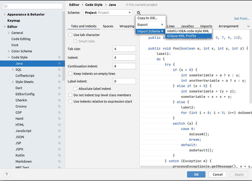
Task: Open the Scheme dropdown showing Project
Action: click(x=108, y=13)
